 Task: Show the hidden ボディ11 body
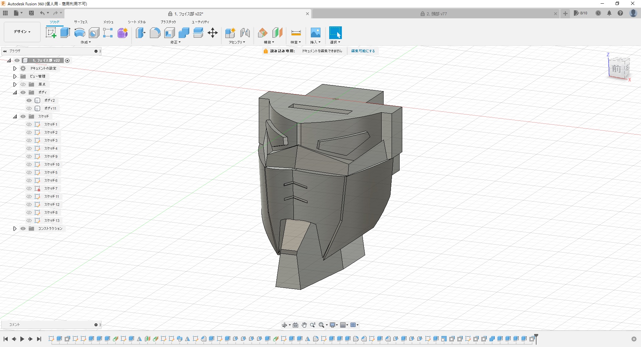point(29,108)
